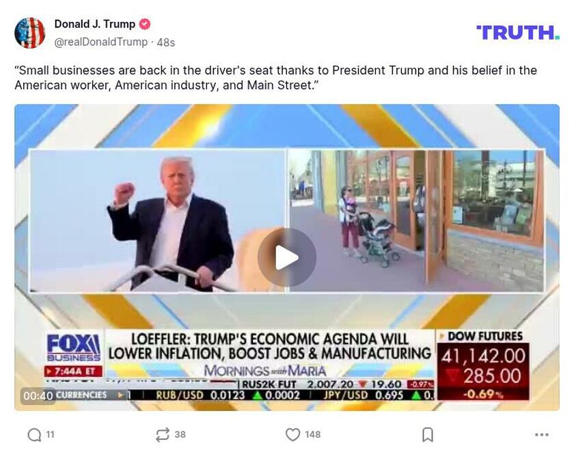
Task: View the 38 ReTruths count
Action: tap(180, 434)
